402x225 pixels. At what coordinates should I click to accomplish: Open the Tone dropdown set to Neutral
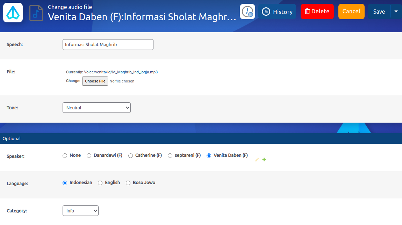96,108
